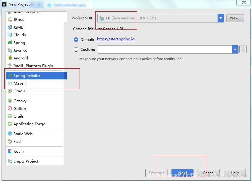Open the Project SDK dropdown arrow
Viewport: 252px width, 181px height.
coord(221,18)
